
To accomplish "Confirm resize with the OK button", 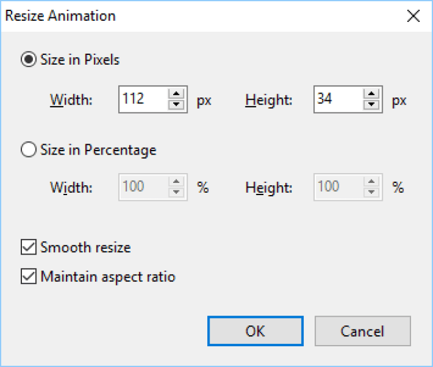I will click(255, 331).
